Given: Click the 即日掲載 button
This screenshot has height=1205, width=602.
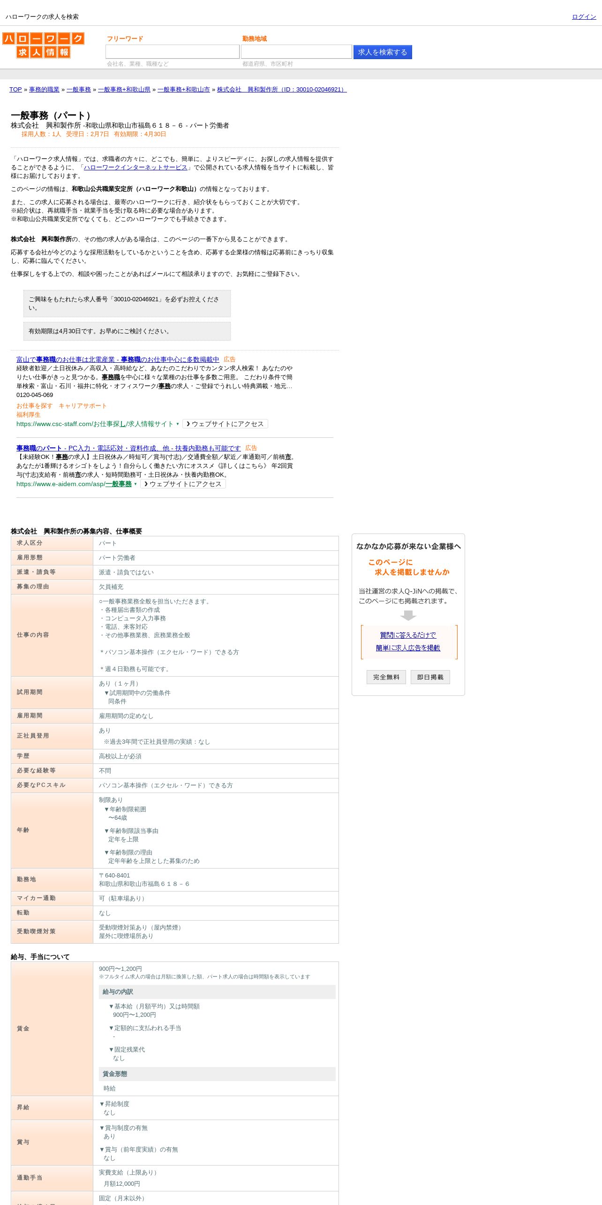Looking at the screenshot, I should tap(430, 677).
